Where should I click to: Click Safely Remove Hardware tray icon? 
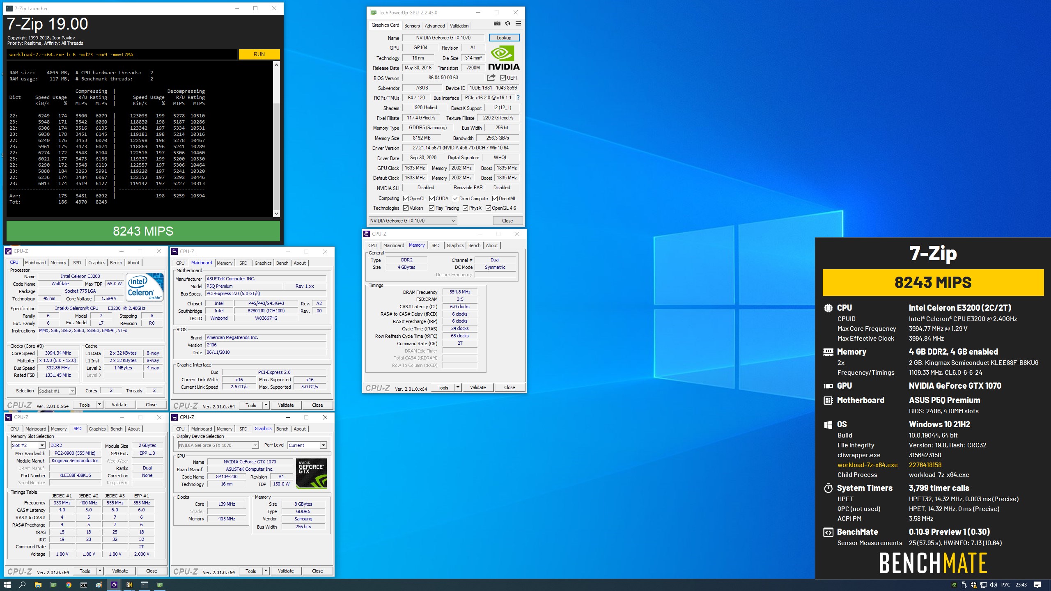pos(964,585)
